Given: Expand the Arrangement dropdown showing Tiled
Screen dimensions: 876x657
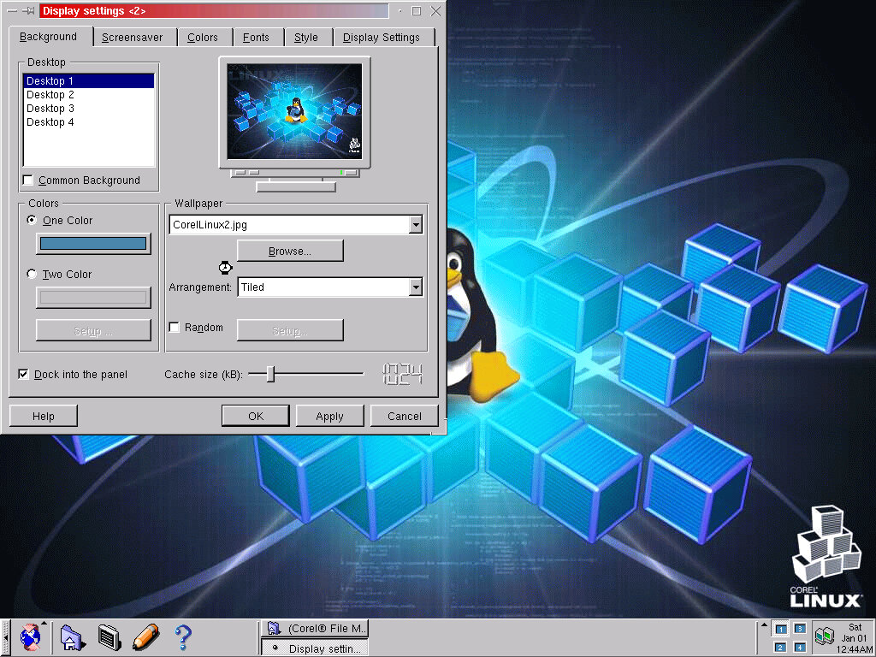Looking at the screenshot, I should click(416, 287).
